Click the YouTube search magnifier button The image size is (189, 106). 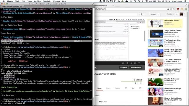[141, 14]
